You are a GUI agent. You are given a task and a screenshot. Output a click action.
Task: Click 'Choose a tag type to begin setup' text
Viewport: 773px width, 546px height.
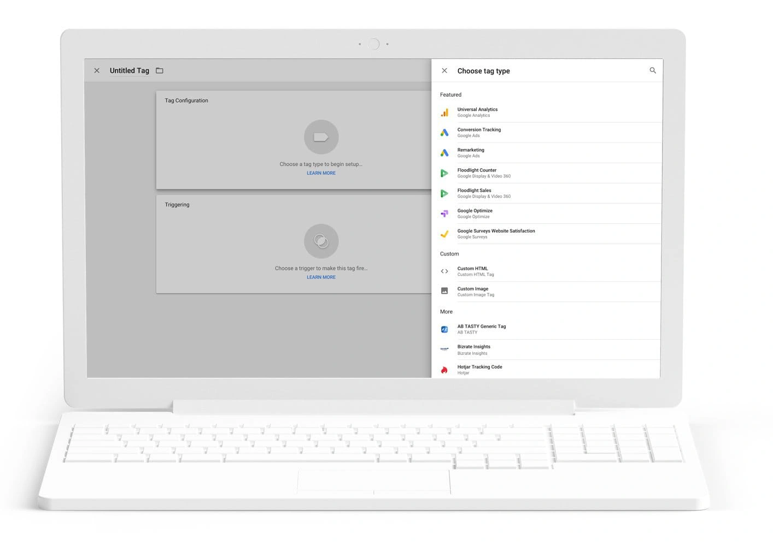coord(321,164)
